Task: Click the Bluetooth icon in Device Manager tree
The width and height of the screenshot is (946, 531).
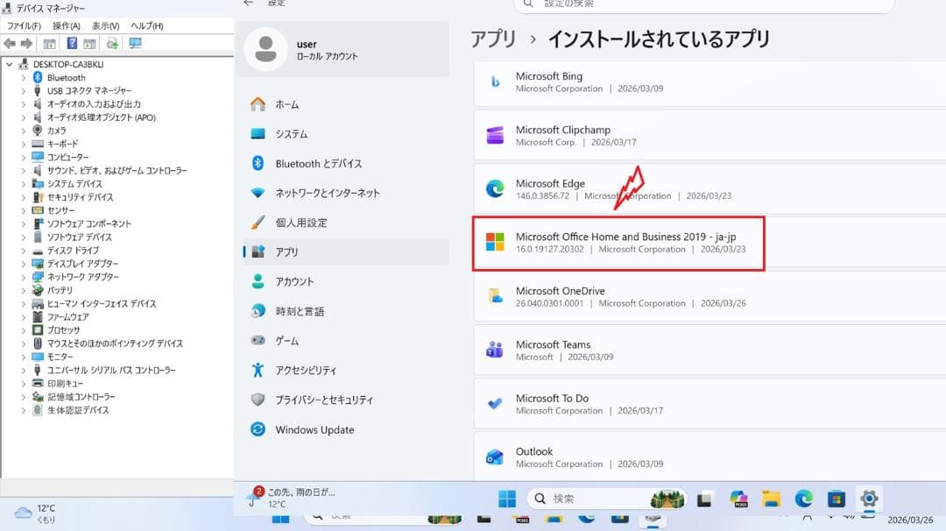Action: click(38, 77)
